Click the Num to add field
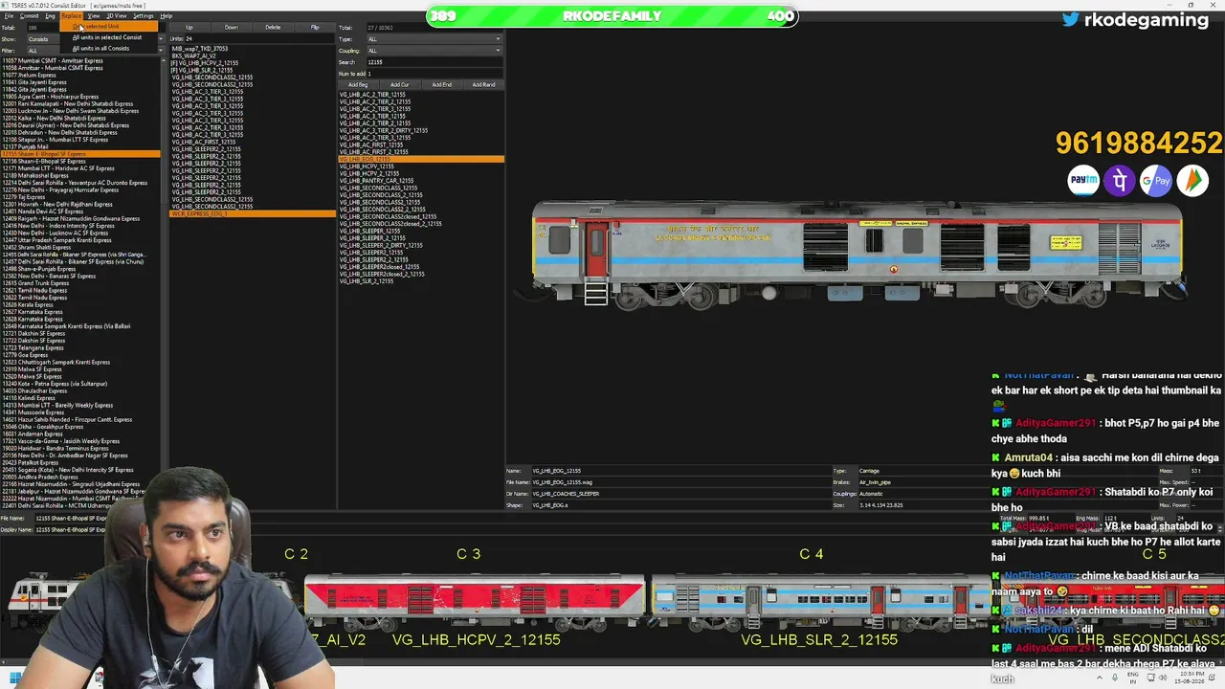Screen dimensions: 1225x689 (434, 74)
